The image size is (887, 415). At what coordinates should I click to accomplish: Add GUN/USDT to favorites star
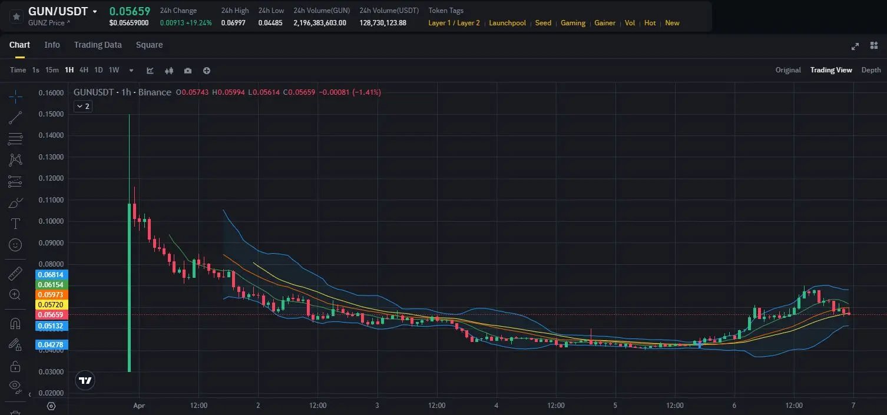point(16,16)
